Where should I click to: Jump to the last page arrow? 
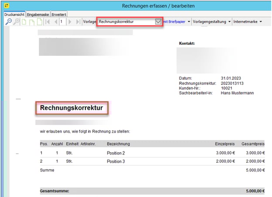click(78, 22)
